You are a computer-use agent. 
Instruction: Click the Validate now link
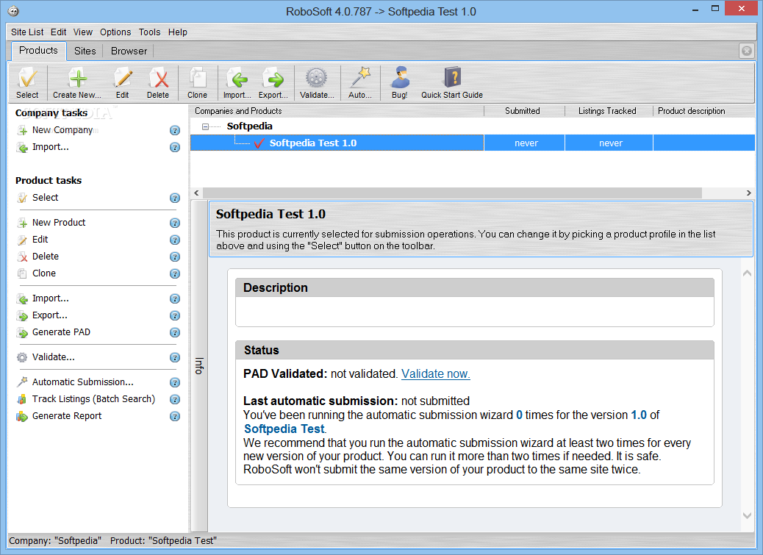click(435, 373)
